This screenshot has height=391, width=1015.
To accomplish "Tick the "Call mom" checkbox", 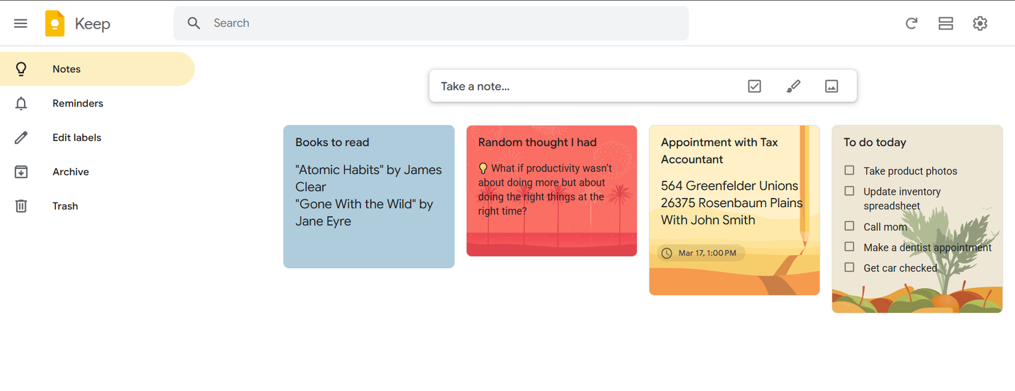I will (850, 226).
